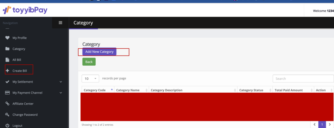Image resolution: width=334 pixels, height=128 pixels.
Task: Click the My Payment Channel card icon
Action: pyautogui.click(x=8, y=93)
